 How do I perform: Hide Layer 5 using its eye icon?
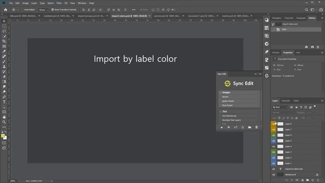click(274, 141)
